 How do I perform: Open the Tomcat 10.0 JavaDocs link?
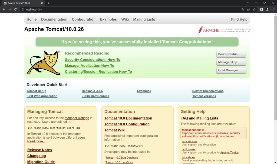pos(119,162)
